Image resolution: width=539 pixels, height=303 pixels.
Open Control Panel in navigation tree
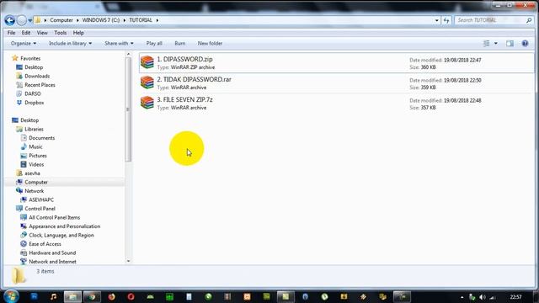point(40,209)
